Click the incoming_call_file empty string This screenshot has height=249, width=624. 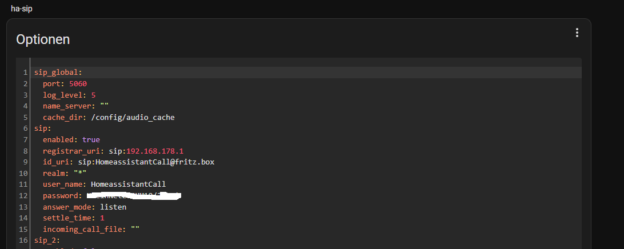[135, 230]
